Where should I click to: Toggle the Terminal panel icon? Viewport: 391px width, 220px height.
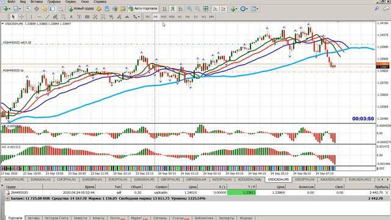[x=53, y=9]
